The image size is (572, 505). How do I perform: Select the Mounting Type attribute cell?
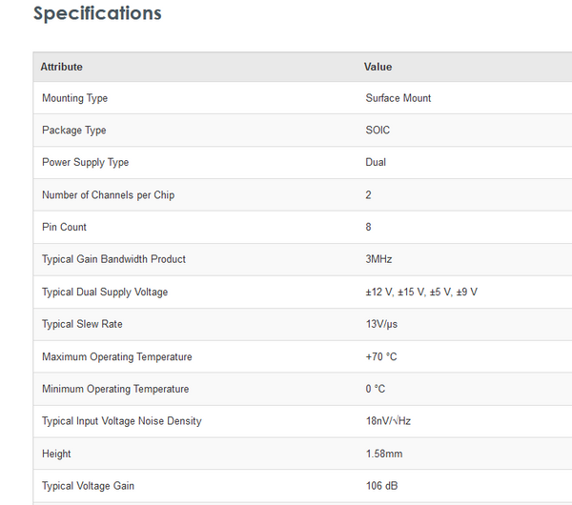pyautogui.click(x=75, y=98)
